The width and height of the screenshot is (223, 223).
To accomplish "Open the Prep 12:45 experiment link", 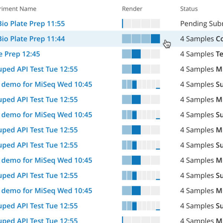I will 20,54.
